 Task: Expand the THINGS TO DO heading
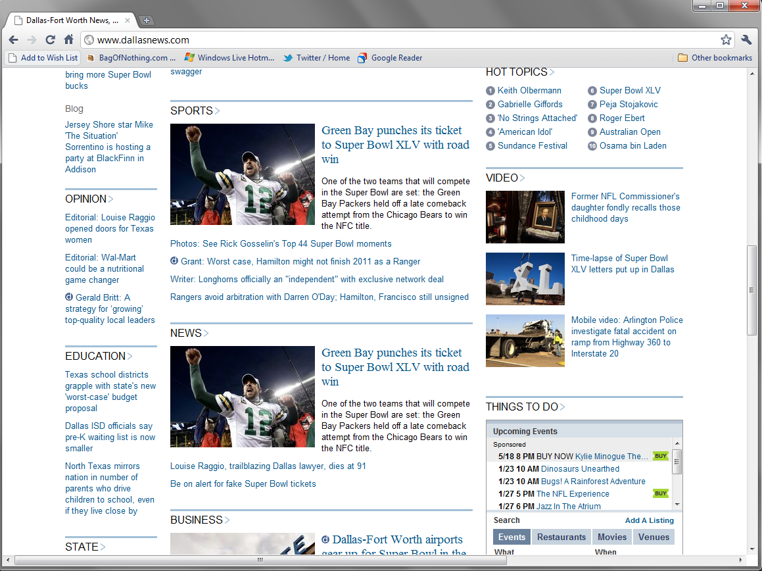[525, 407]
